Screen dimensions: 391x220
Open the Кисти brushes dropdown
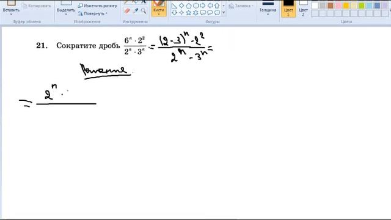159,14
